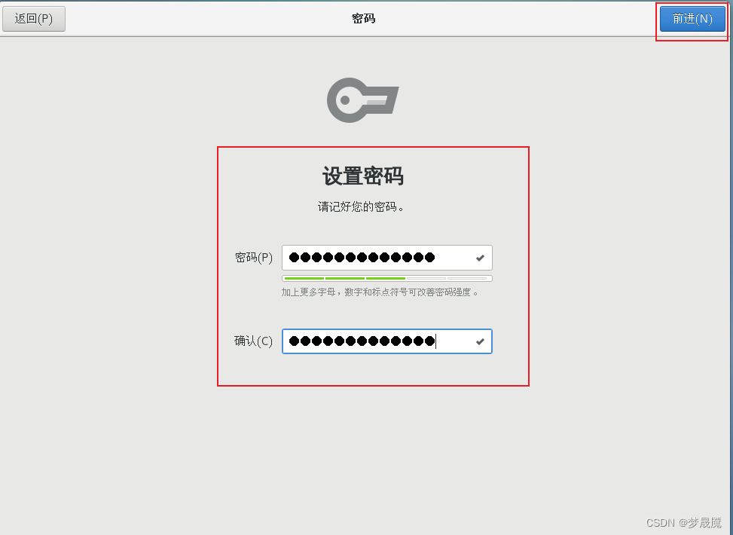Screen dimensions: 733x535
Task: Click the gray key icon
Action: pos(363,100)
